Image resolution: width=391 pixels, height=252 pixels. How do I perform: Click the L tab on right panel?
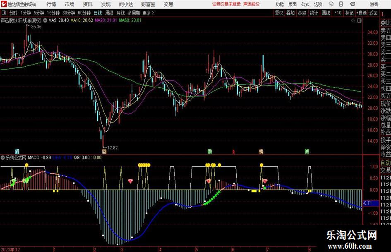click(383, 15)
